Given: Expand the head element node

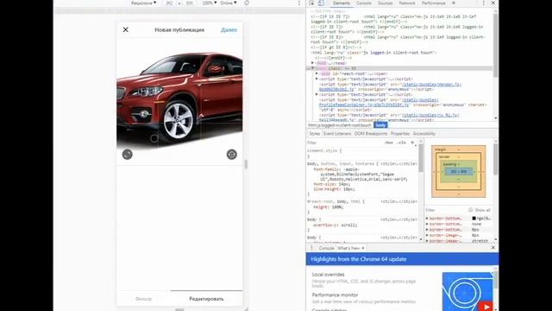Looking at the screenshot, I should [312, 63].
